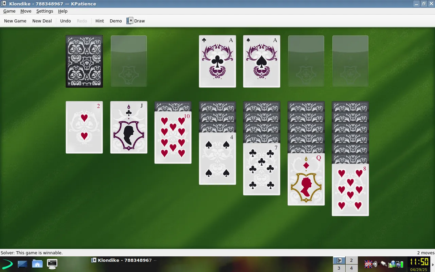Image resolution: width=435 pixels, height=272 pixels.
Task: Switch to virtual desktop 2
Action: coord(351,260)
